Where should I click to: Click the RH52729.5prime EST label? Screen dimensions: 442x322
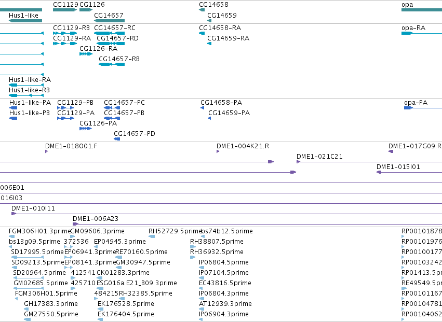(175, 231)
